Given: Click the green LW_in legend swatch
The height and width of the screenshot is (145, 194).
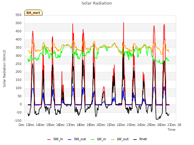Looking at the screenshot, I should pyautogui.click(x=93, y=140).
